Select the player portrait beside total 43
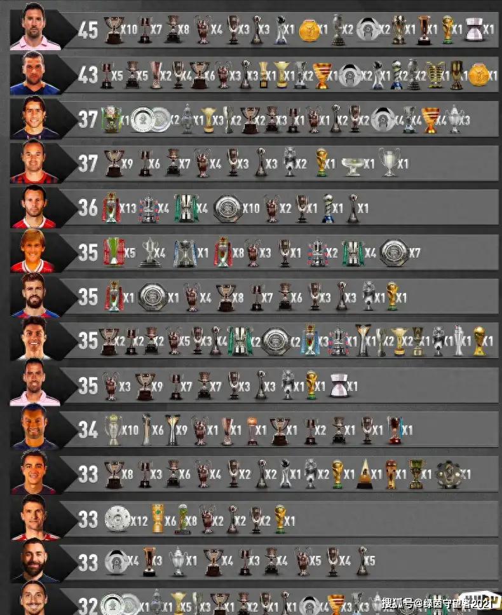Screen dimensions: 502x615 tap(35, 73)
